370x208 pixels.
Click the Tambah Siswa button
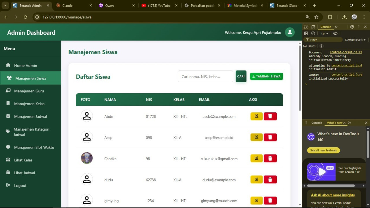[x=266, y=77]
